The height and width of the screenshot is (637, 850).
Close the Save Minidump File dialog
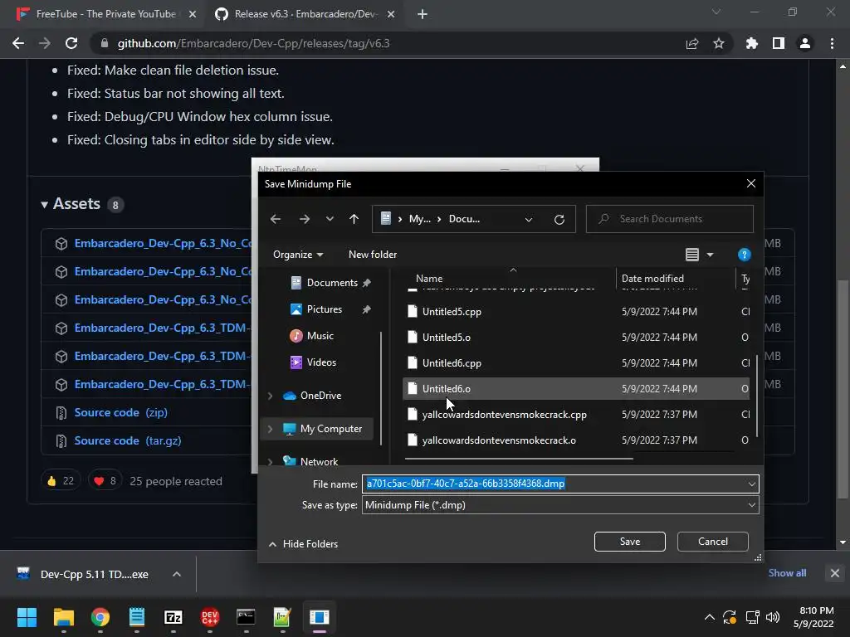(750, 183)
